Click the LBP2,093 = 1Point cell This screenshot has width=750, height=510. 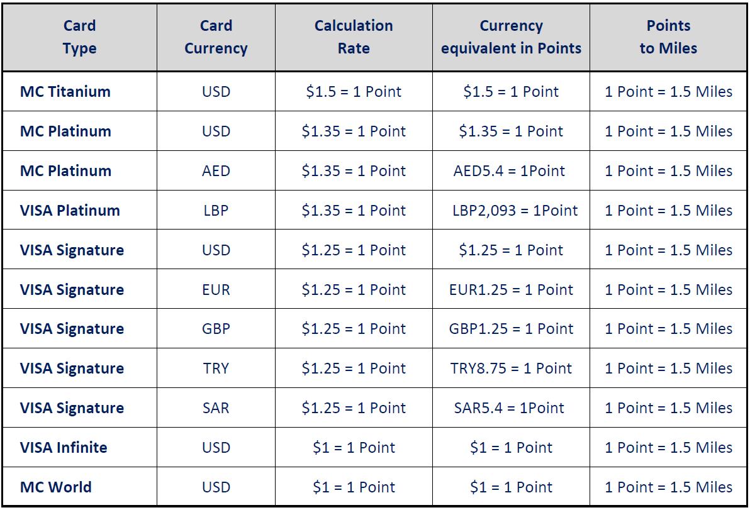point(515,210)
